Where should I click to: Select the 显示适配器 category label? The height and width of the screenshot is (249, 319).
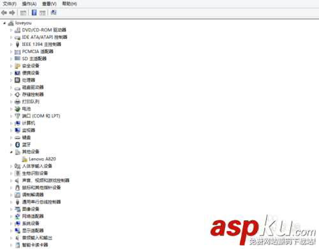pyautogui.click(x=33, y=230)
